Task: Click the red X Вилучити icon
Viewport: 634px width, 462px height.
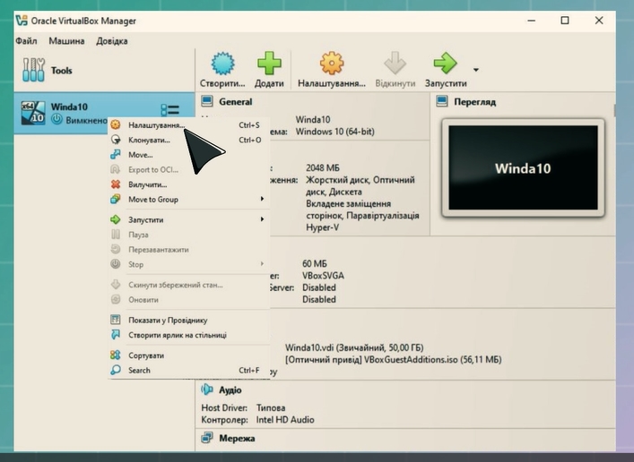Action: click(116, 184)
